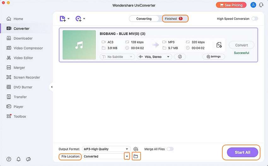Click the Successful status text
The image size is (268, 166).
(242, 53)
